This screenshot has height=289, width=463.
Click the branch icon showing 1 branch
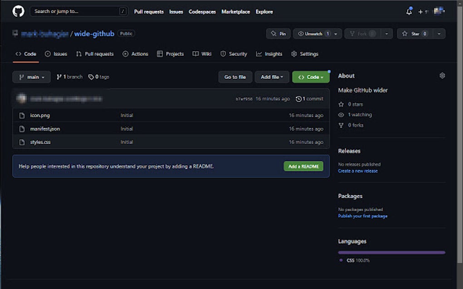coord(59,77)
